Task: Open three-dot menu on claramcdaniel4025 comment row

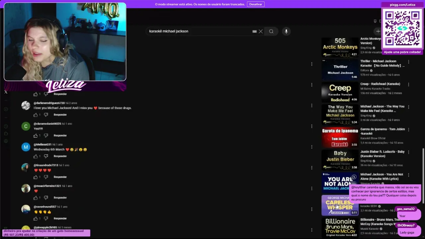Action: [x=311, y=126]
